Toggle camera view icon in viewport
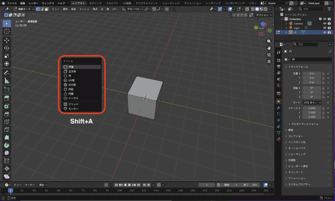The width and height of the screenshot is (335, 201). pos(269,54)
